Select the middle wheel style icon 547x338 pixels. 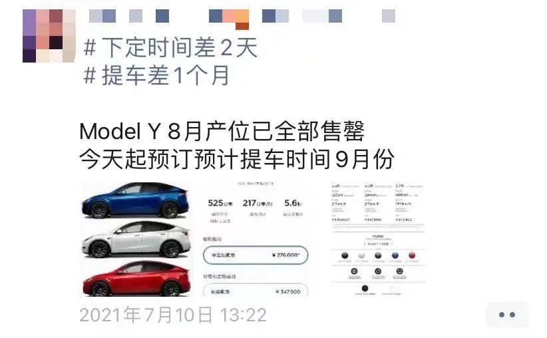[x=377, y=271]
